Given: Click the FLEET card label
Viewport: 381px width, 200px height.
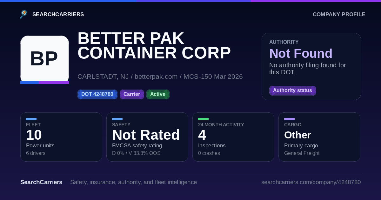Looking at the screenshot, I should [x=33, y=125].
